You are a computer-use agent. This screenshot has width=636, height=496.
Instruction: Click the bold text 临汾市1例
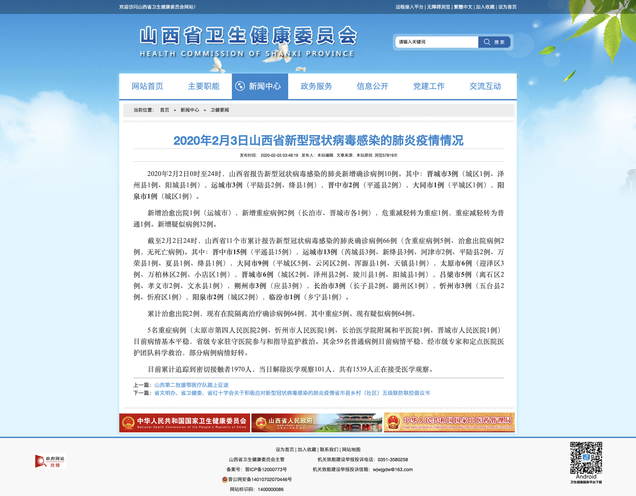pos(285,297)
